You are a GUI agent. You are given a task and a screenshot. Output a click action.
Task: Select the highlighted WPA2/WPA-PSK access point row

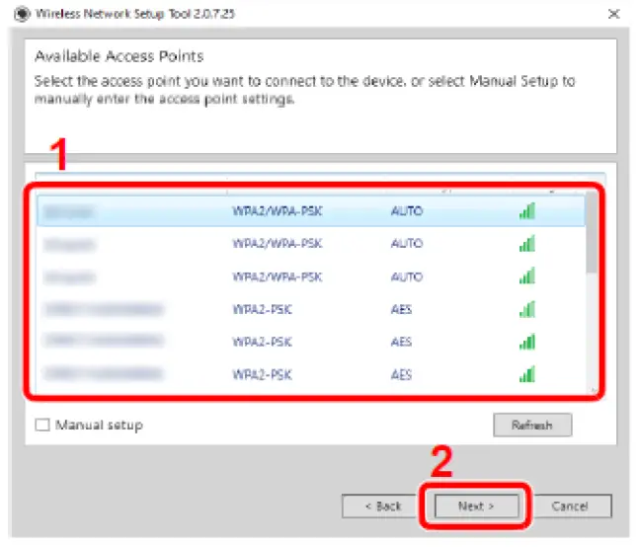[x=311, y=211]
